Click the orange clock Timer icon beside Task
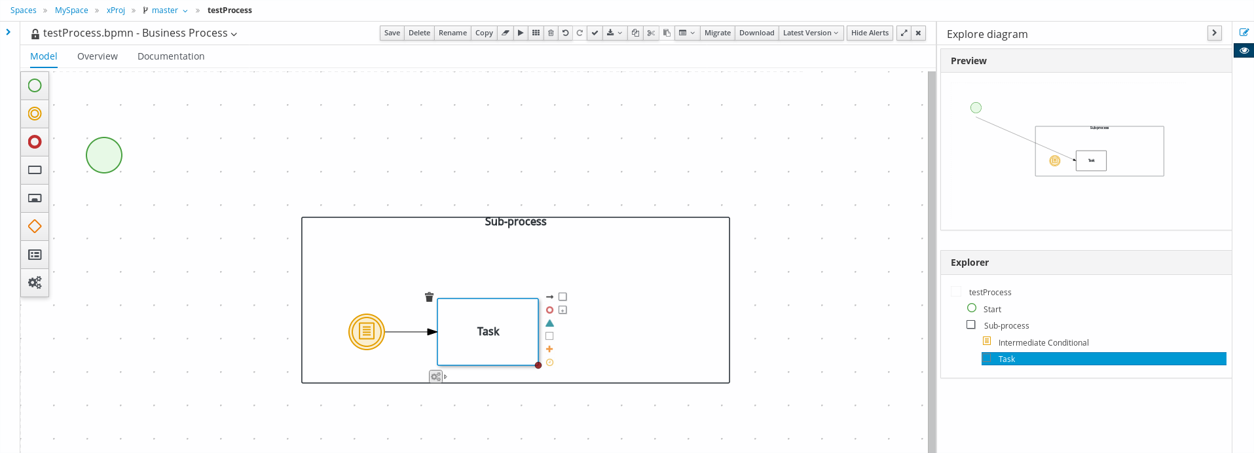This screenshot has height=453, width=1254. click(549, 362)
